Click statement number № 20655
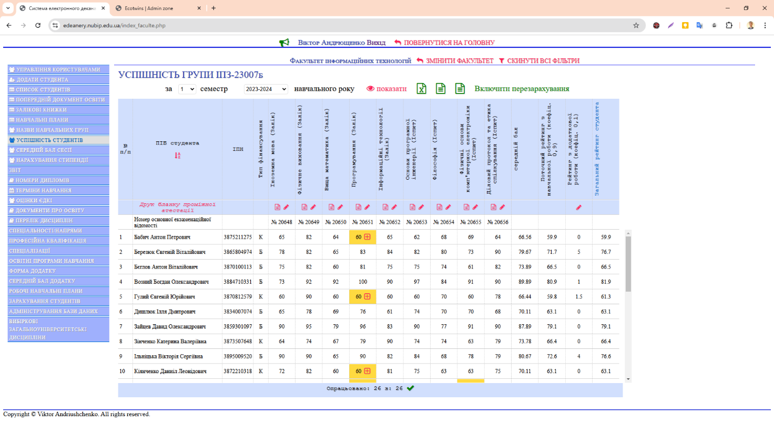The image size is (774, 423). (x=471, y=222)
